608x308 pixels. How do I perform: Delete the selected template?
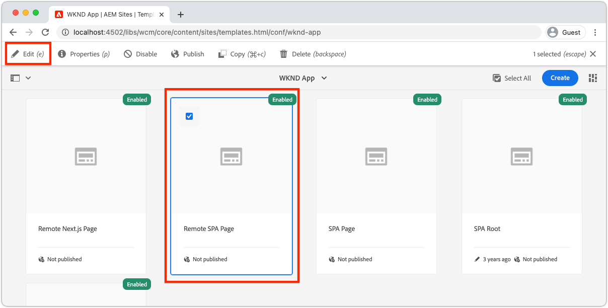[313, 54]
